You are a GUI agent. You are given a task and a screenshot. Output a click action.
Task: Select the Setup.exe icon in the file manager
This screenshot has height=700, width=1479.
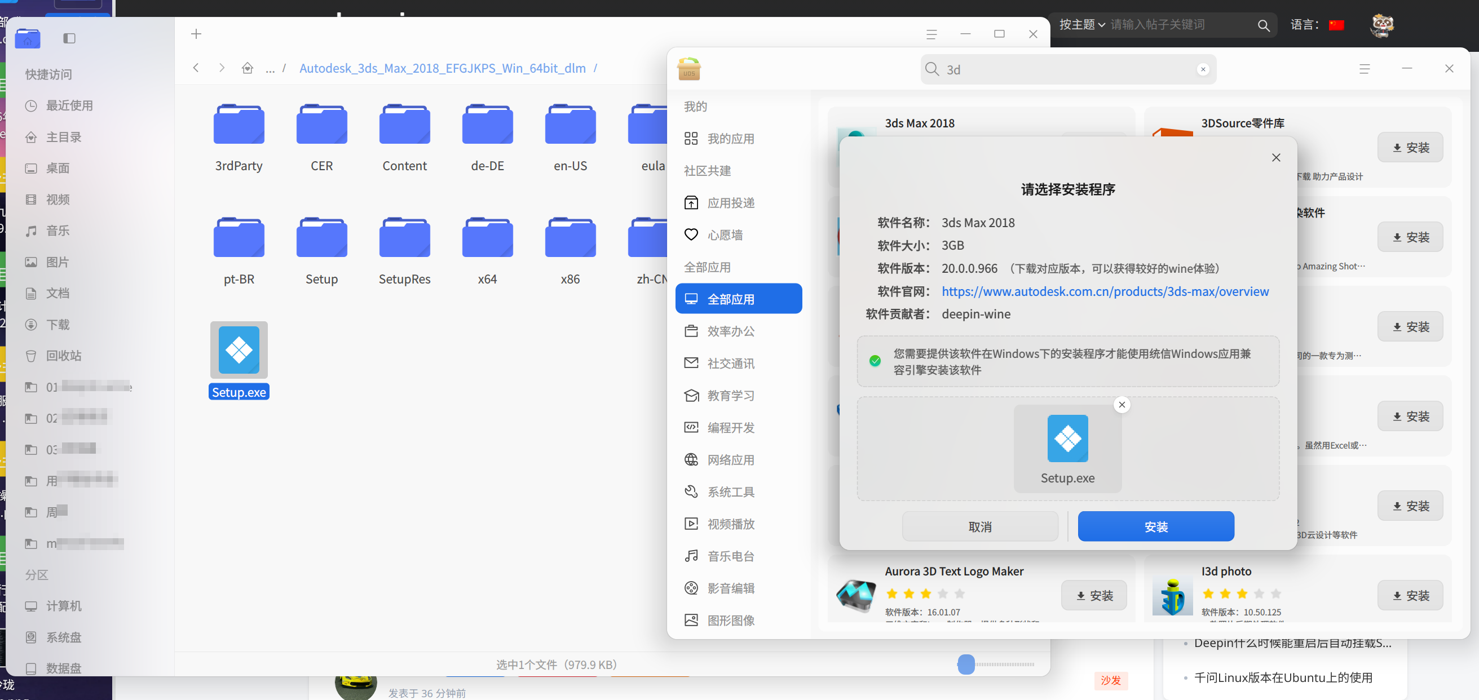pyautogui.click(x=239, y=350)
